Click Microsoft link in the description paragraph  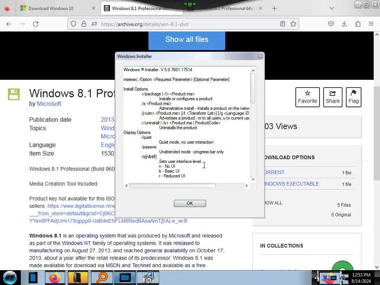[179, 236]
